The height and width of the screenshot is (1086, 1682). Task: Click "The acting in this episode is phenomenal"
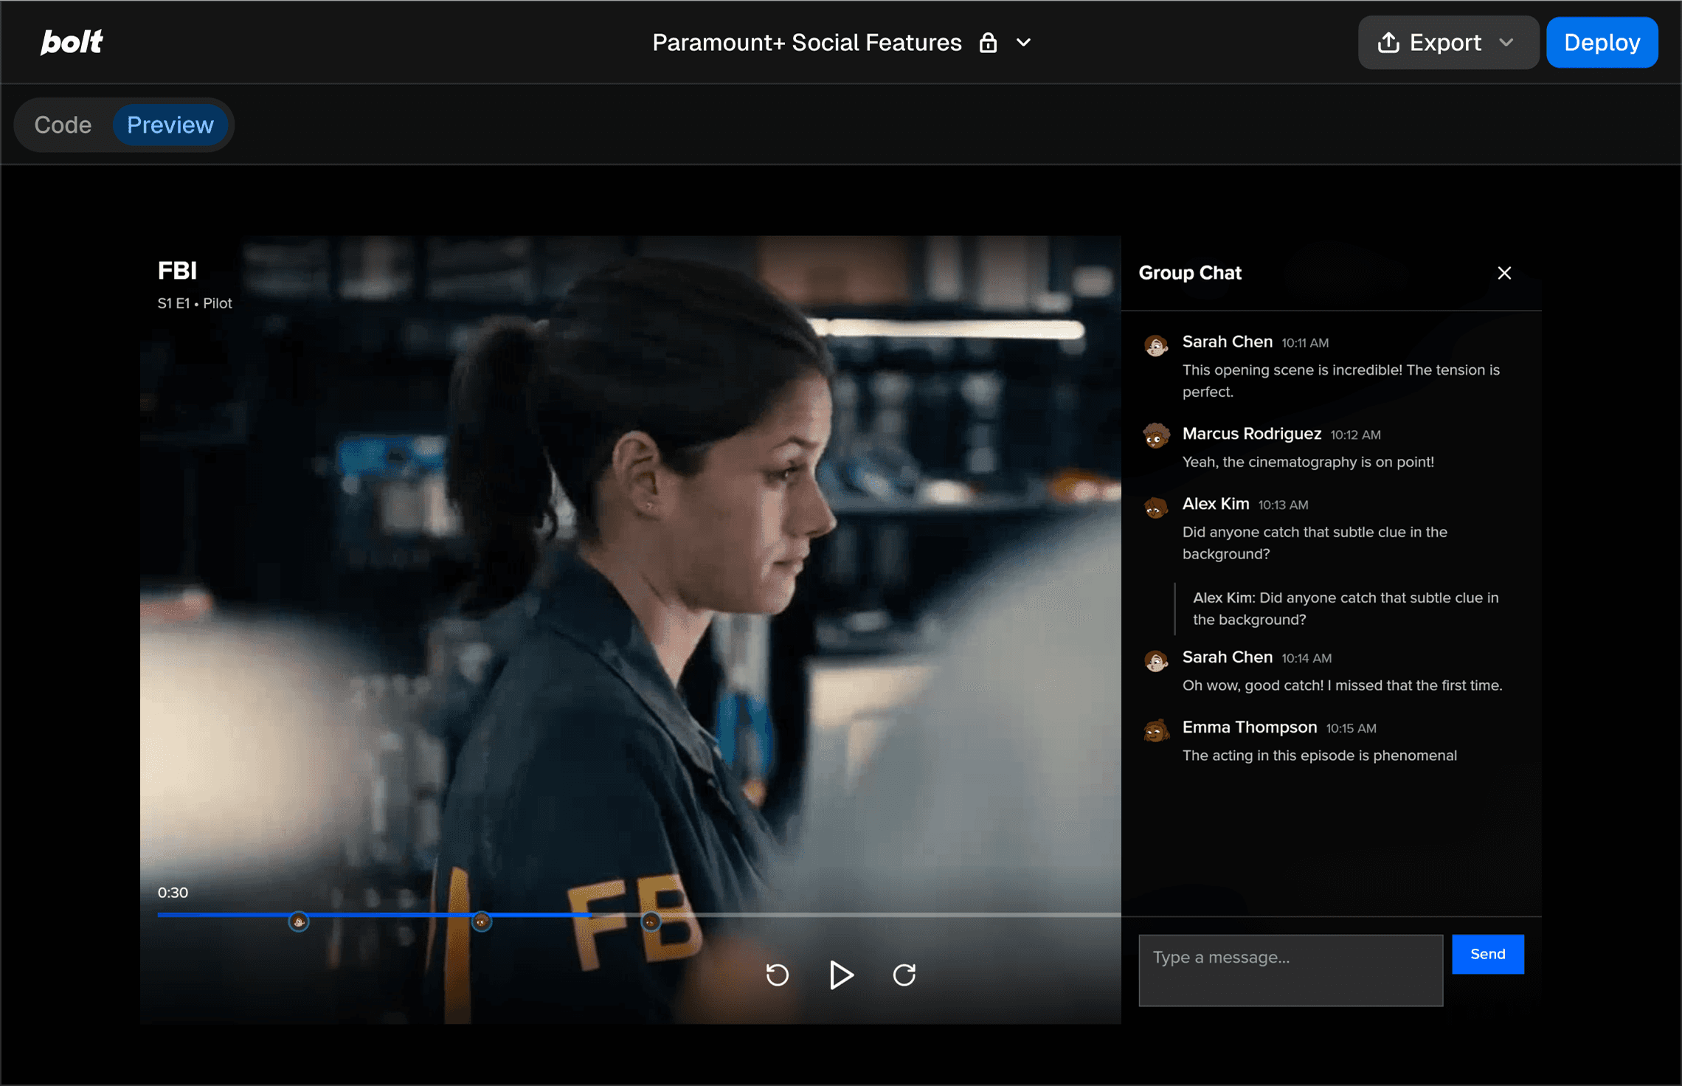point(1319,755)
